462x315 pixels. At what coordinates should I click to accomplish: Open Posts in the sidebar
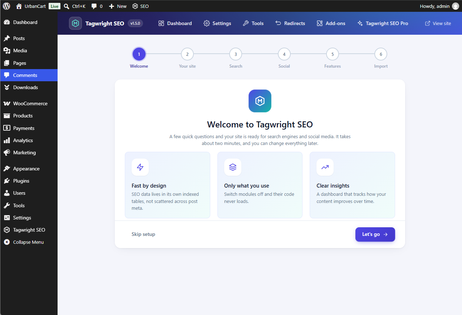tap(29, 38)
